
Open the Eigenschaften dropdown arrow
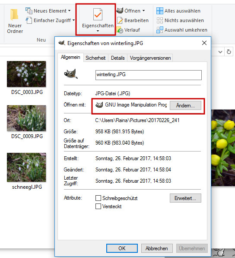pos(98,31)
